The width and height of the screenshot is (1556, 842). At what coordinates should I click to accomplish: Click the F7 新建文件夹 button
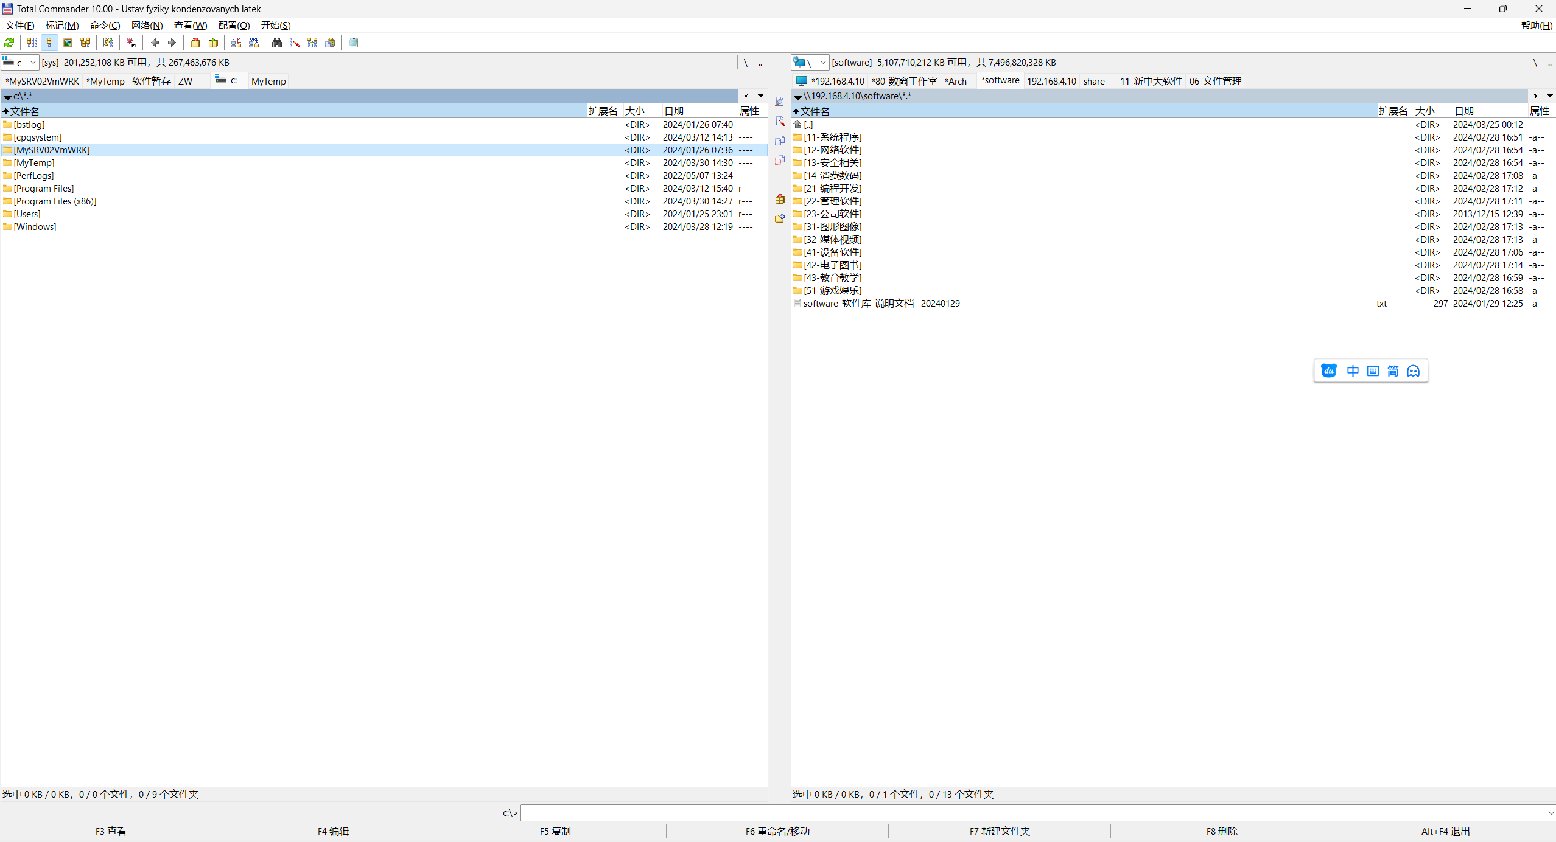point(1000,831)
